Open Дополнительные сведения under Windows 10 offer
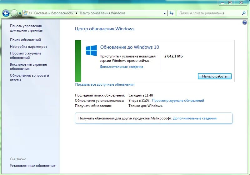Screen dimensions: 250x175 coord(121,67)
